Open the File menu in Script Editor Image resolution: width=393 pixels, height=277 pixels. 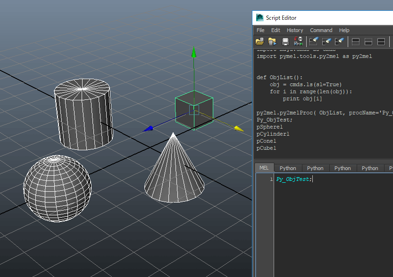[x=260, y=30]
